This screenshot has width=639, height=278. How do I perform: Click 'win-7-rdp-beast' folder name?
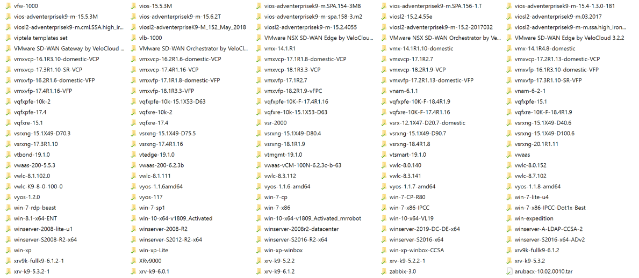coord(34,208)
